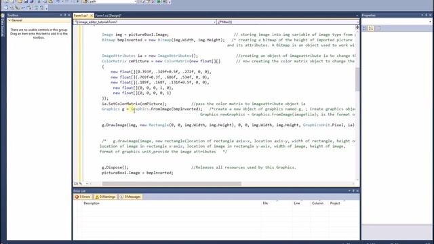The height and width of the screenshot is (244, 434).
Task: Click 'pictureBox1.Image = bmpInverted;' line
Action: 137,173
